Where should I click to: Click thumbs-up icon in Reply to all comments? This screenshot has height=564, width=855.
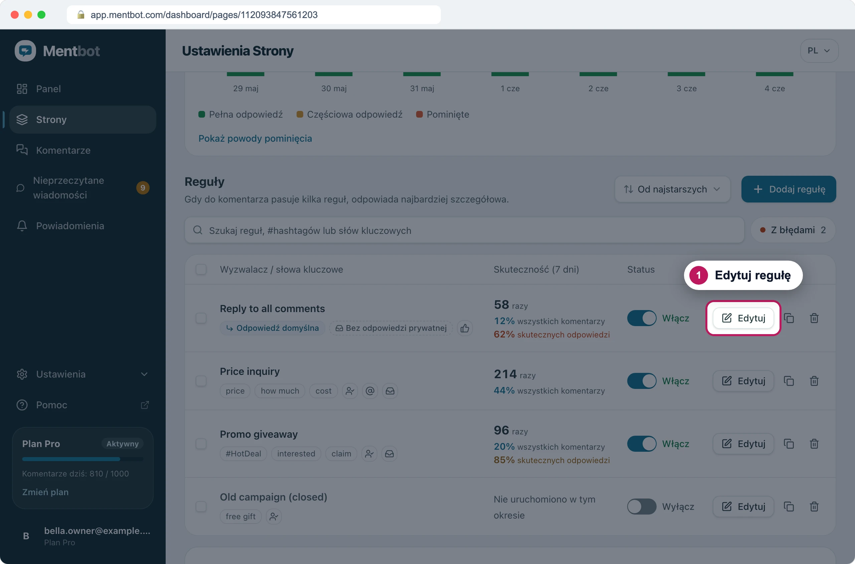(x=465, y=328)
